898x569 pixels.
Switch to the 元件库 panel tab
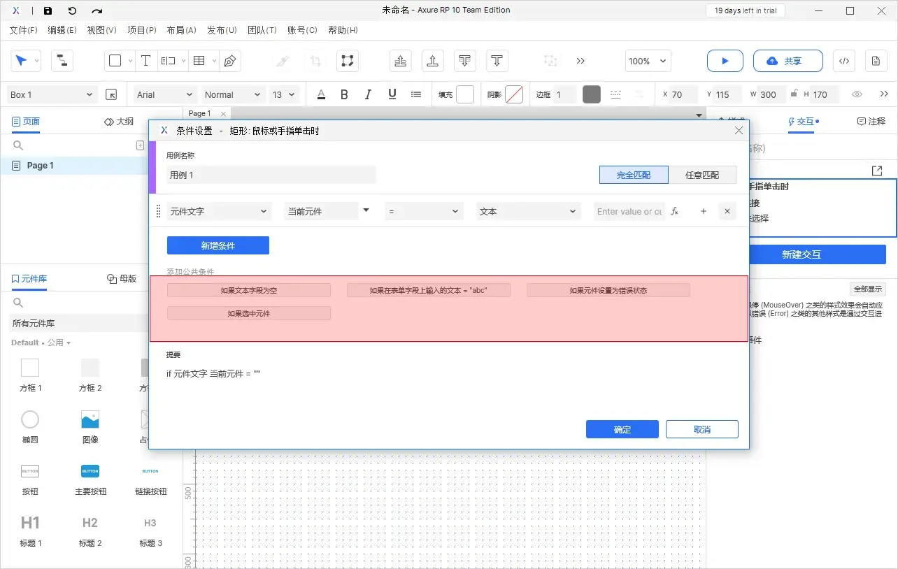(29, 279)
